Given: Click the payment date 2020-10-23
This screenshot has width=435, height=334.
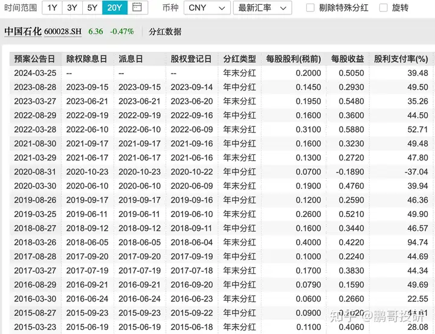Looking at the screenshot, I should click(140, 172).
